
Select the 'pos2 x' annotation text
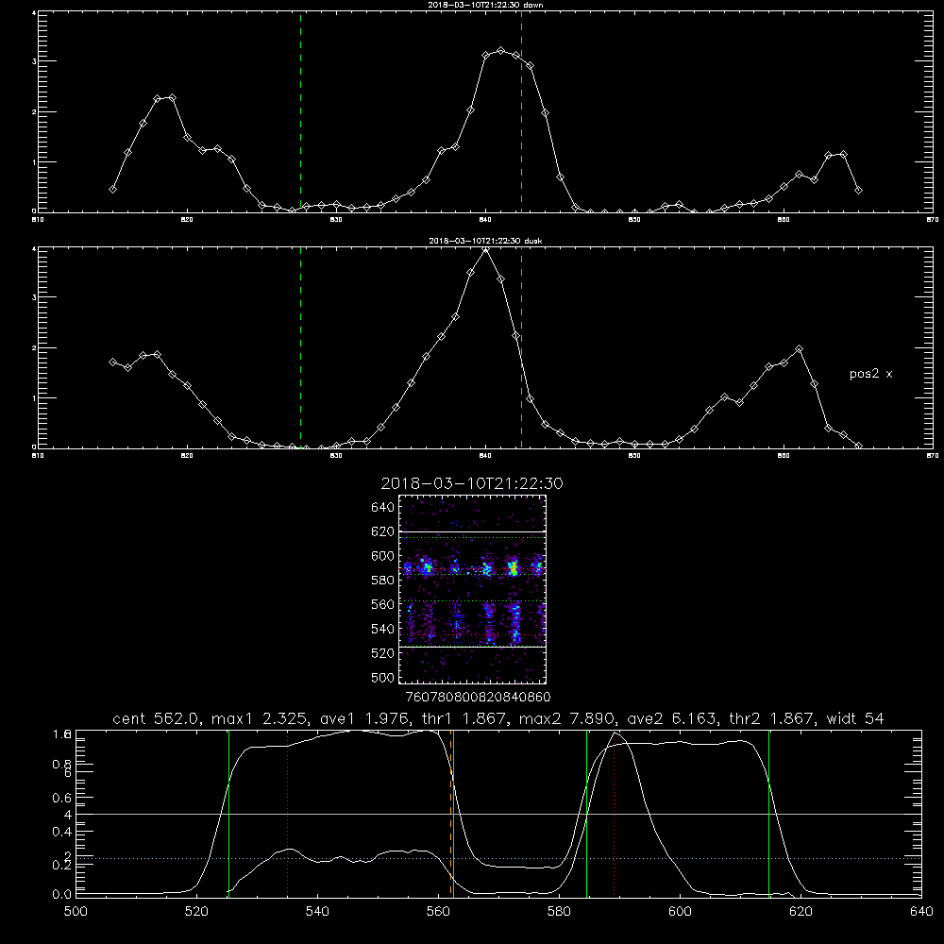tap(870, 374)
